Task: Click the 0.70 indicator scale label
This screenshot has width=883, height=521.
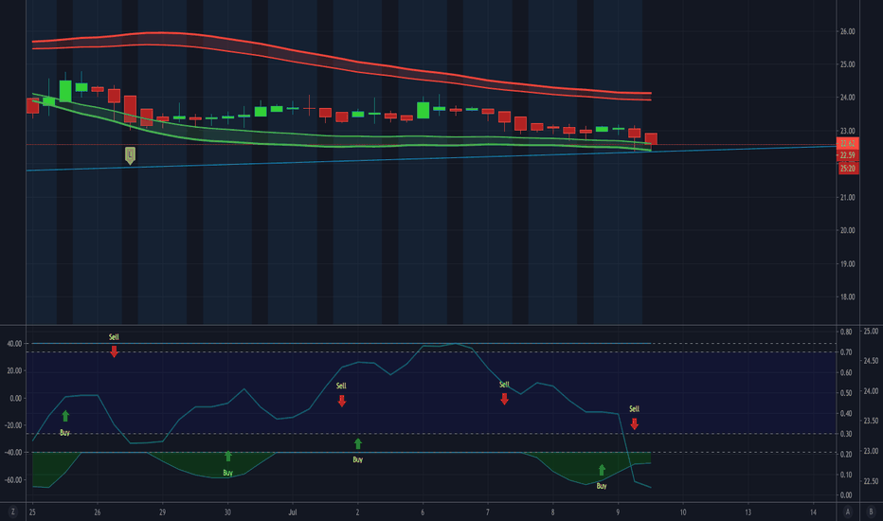Action: (x=846, y=352)
